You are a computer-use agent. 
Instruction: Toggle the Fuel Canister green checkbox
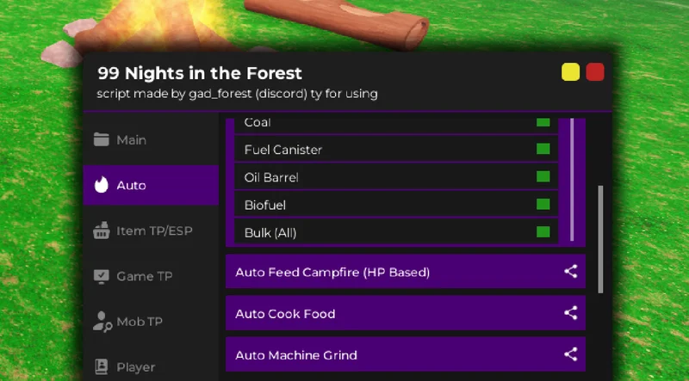click(x=543, y=149)
